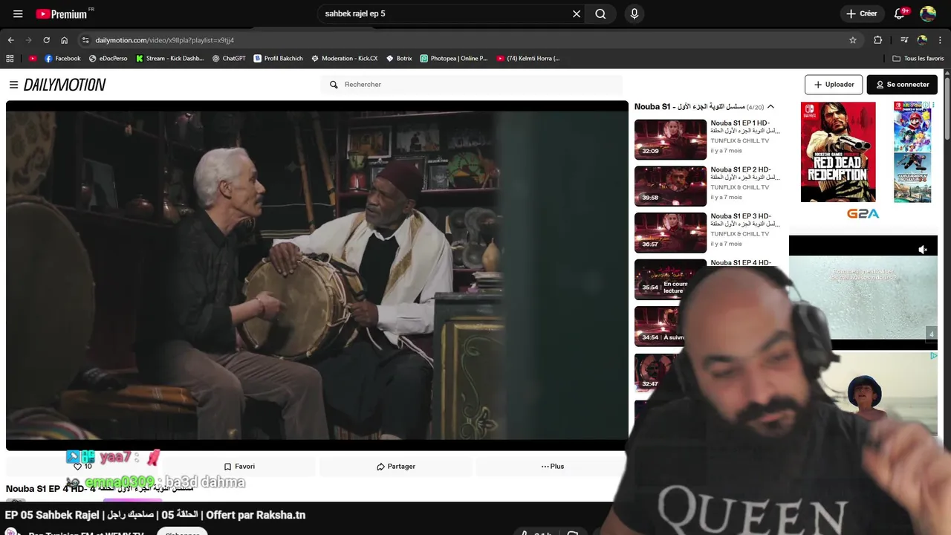Click the dailymotion.com URL in address bar
Screen dimensions: 951x535
pos(164,40)
